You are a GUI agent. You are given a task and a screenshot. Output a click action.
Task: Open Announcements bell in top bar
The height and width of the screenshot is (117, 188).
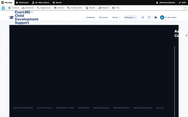165,2
